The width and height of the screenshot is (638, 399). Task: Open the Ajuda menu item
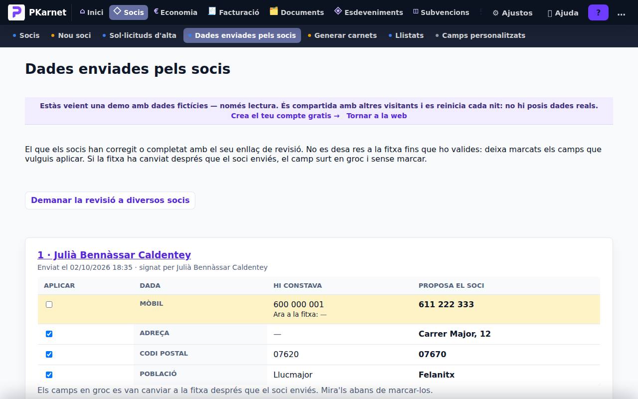point(563,13)
